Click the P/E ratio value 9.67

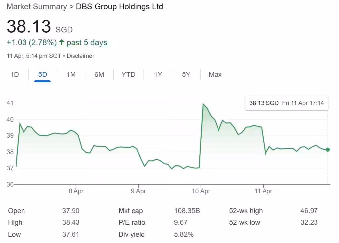(x=179, y=222)
